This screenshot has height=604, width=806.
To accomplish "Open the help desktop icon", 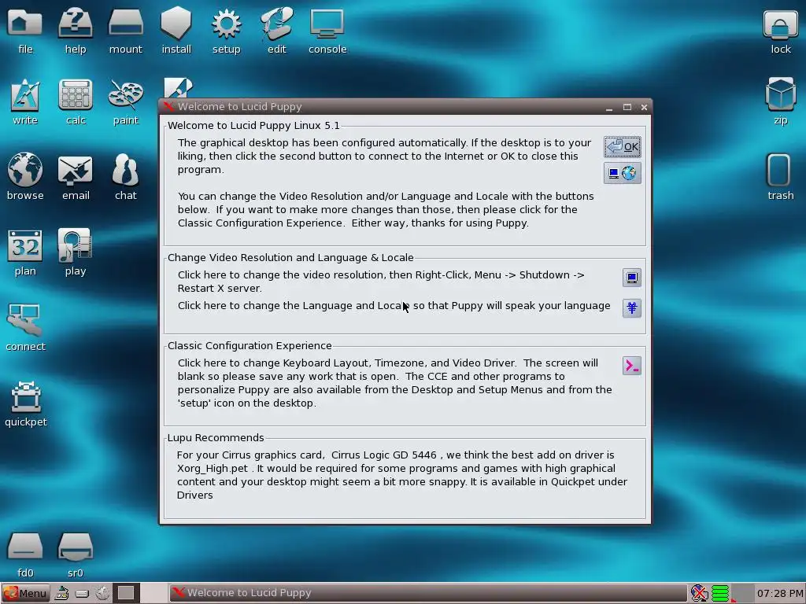I will coord(75,31).
